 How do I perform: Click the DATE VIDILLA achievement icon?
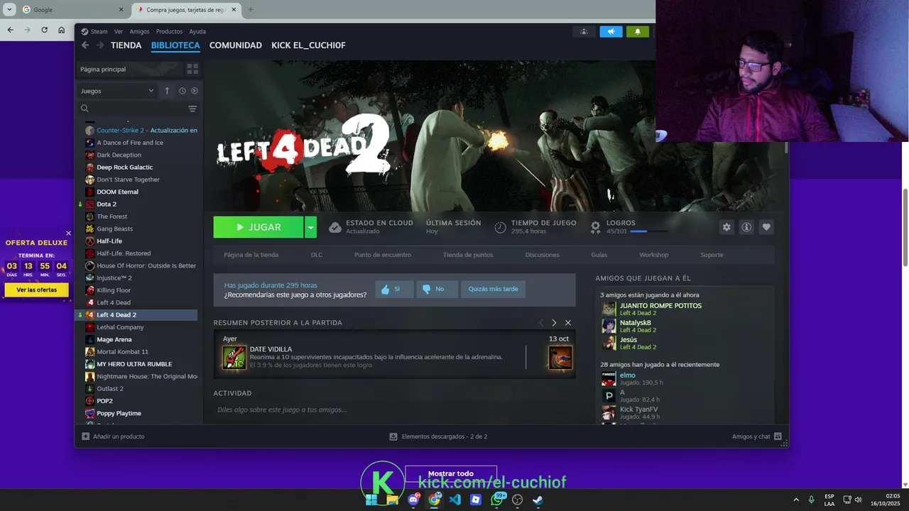(x=234, y=357)
